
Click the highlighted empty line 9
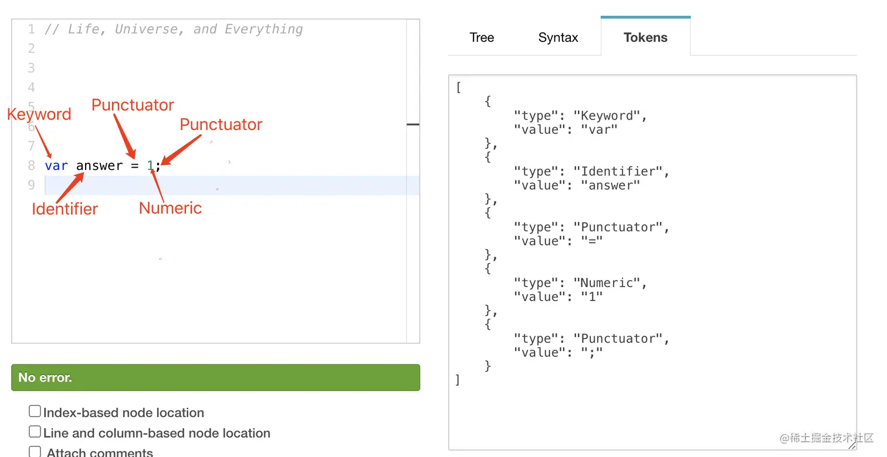click(235, 185)
